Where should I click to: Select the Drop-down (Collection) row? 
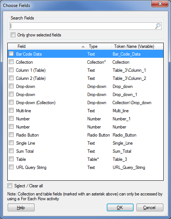[x=85, y=103]
